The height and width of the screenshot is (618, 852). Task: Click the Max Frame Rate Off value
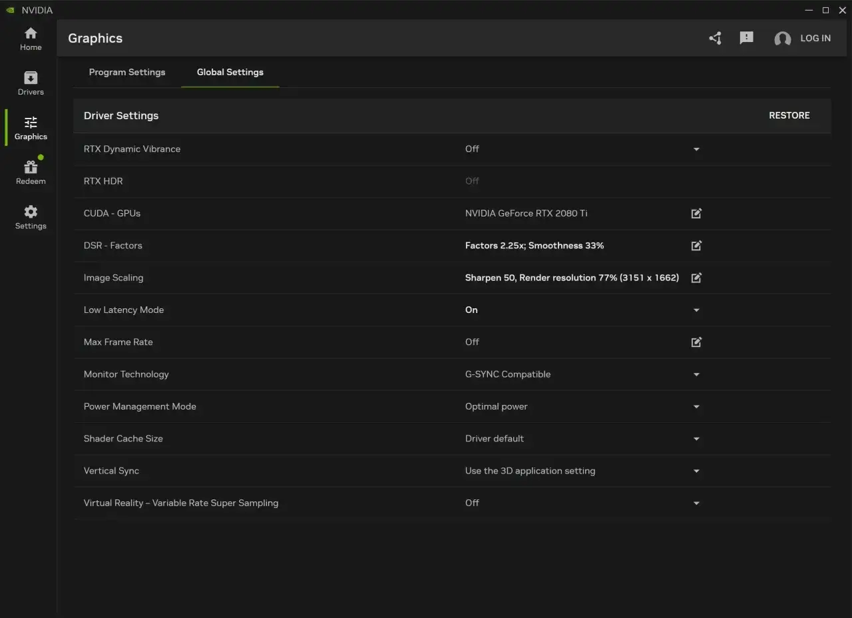click(472, 342)
